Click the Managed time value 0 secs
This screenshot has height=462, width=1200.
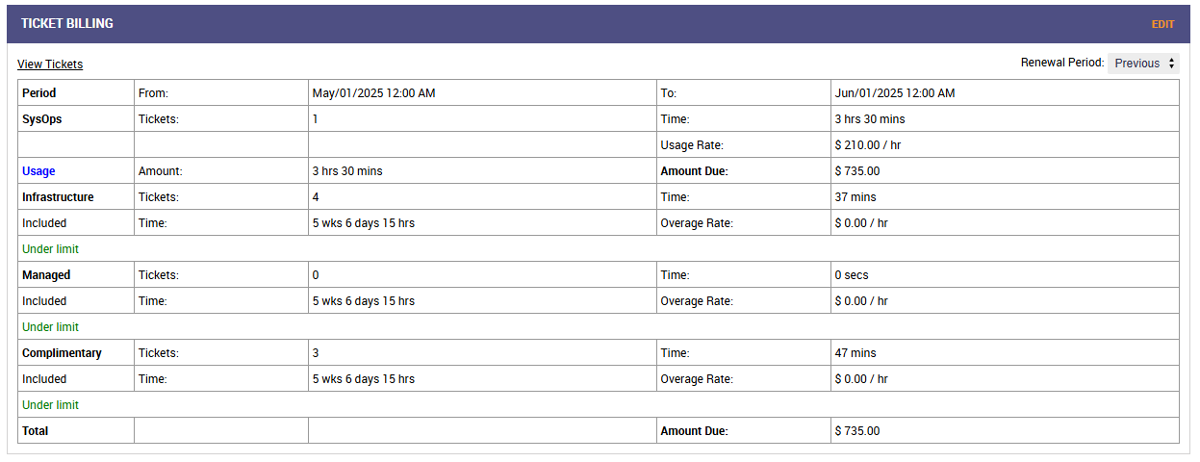click(853, 275)
